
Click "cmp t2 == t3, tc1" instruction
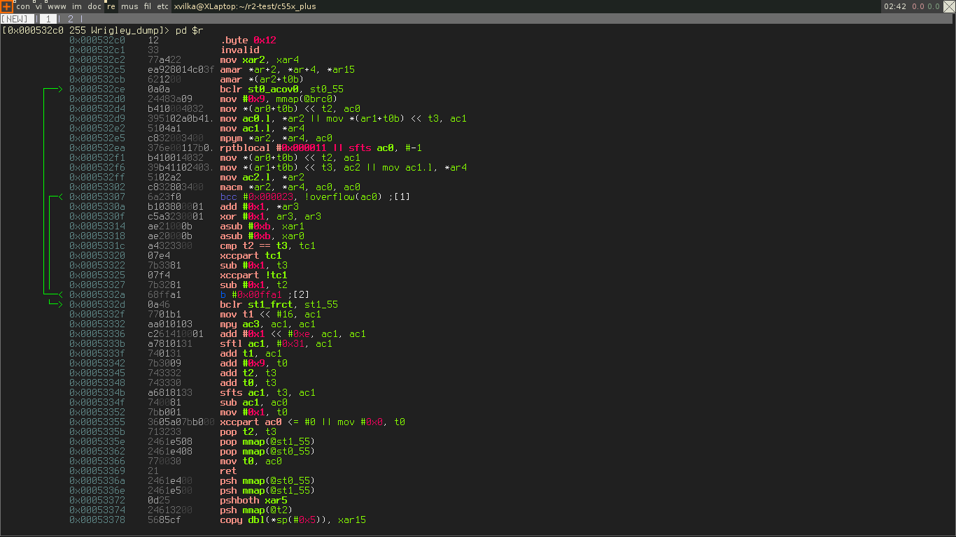coord(268,245)
